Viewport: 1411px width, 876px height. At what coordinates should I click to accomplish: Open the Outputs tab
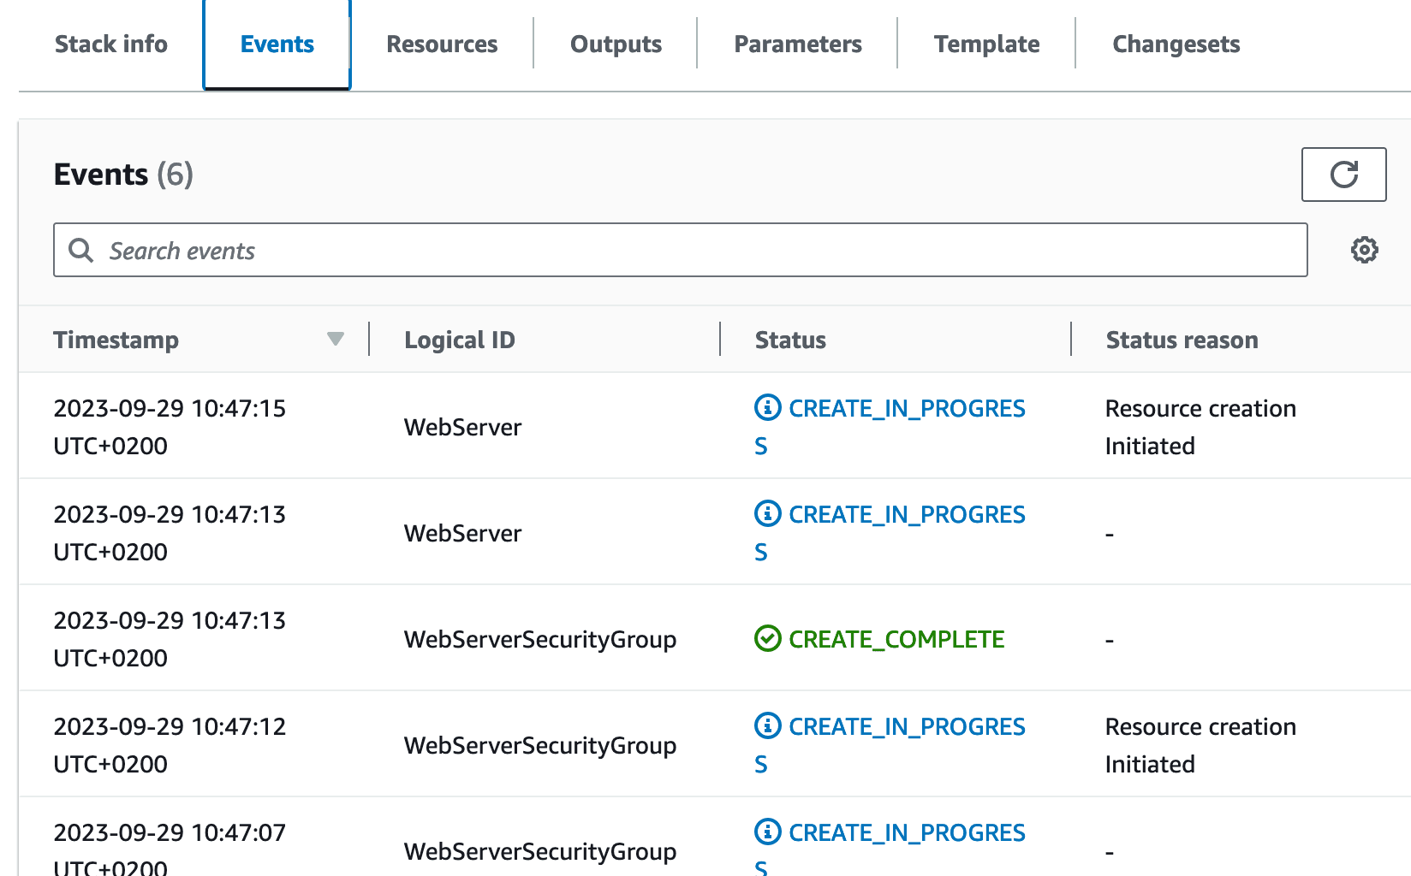(x=615, y=44)
